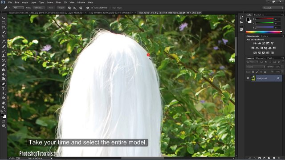Open the Filter menu
Image resolution: width=285 pixels, height=160 pixels.
click(x=58, y=2)
